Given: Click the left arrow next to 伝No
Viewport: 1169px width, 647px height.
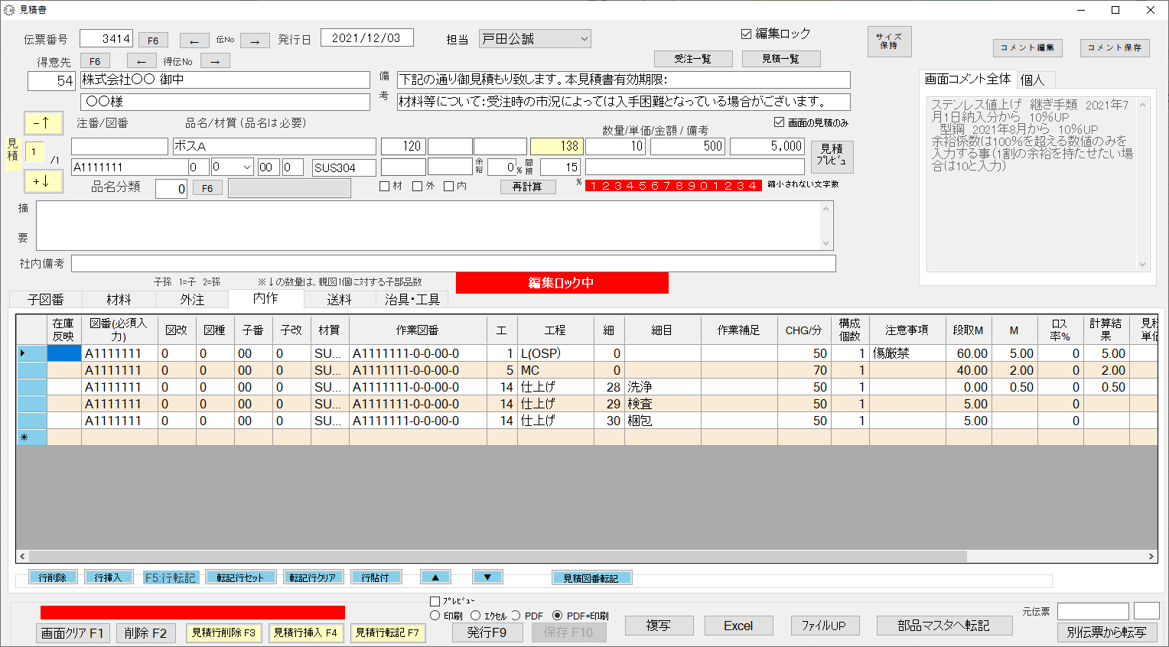Looking at the screenshot, I should (194, 41).
